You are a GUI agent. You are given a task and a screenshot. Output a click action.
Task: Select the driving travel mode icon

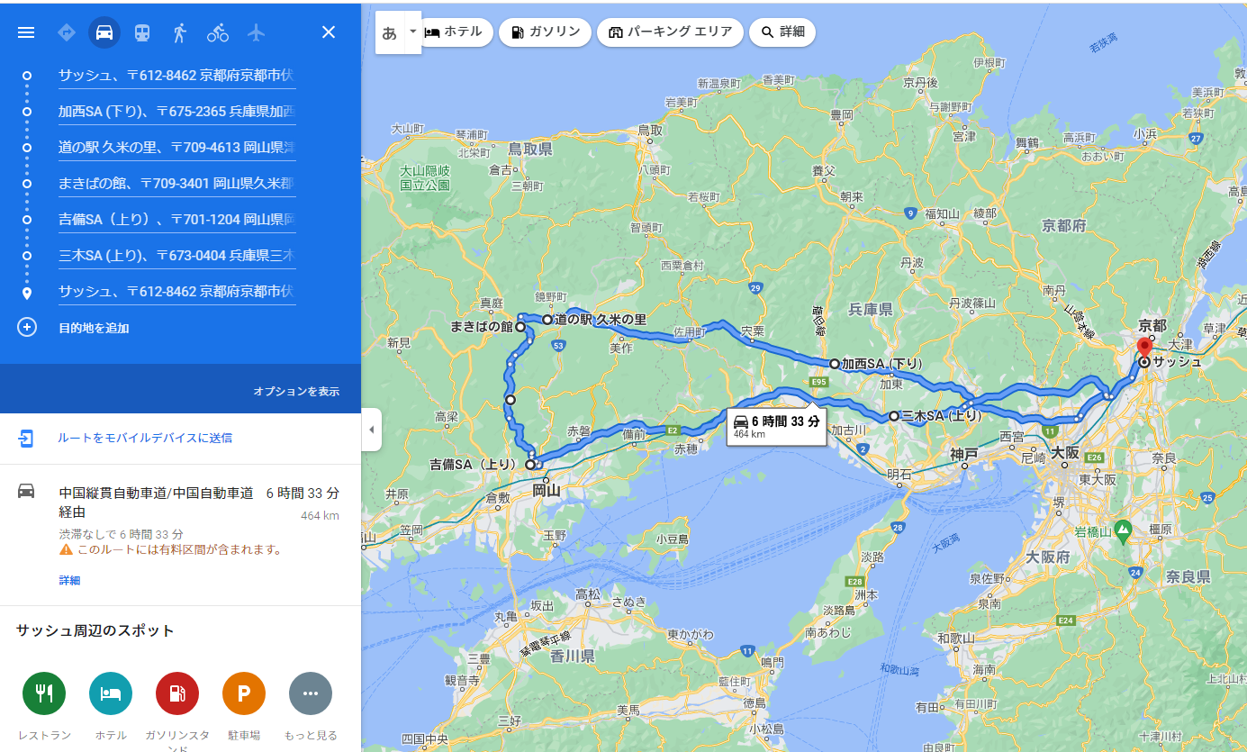coord(104,32)
